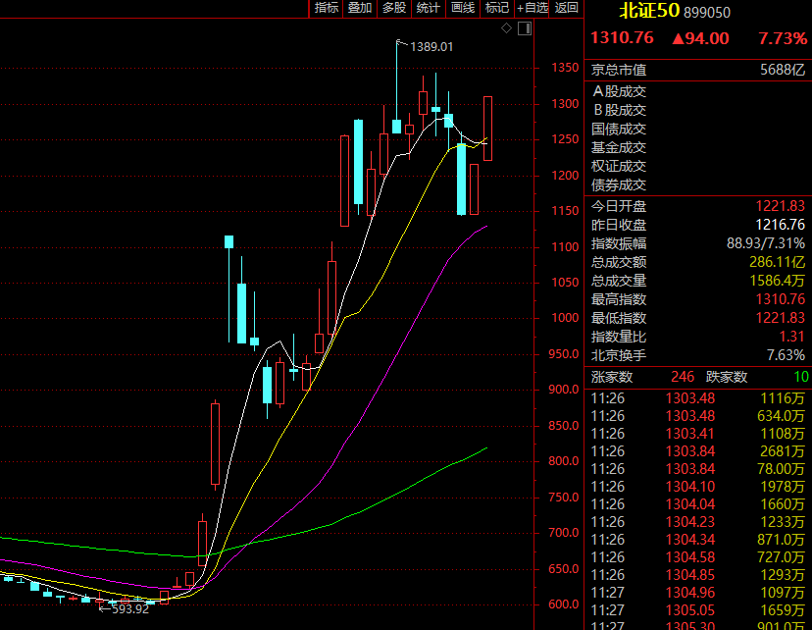812x630 pixels.
Task: Click the diamond icon above the chart
Action: click(507, 29)
